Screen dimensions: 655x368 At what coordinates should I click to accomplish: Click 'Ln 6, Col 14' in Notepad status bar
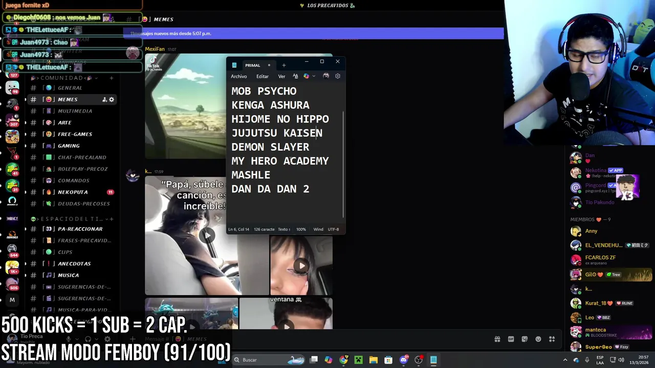click(238, 229)
